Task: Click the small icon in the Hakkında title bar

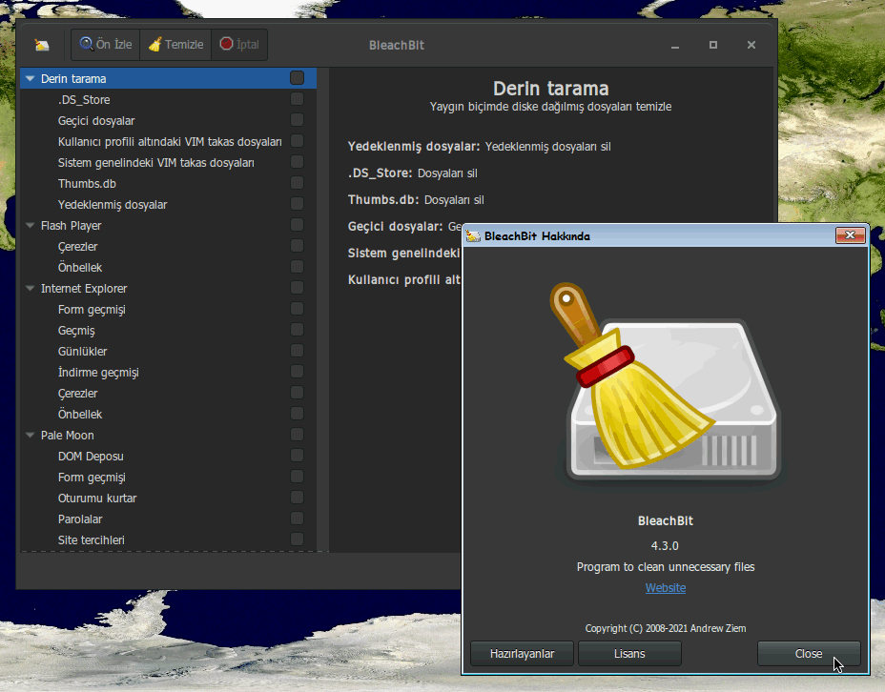Action: (473, 235)
